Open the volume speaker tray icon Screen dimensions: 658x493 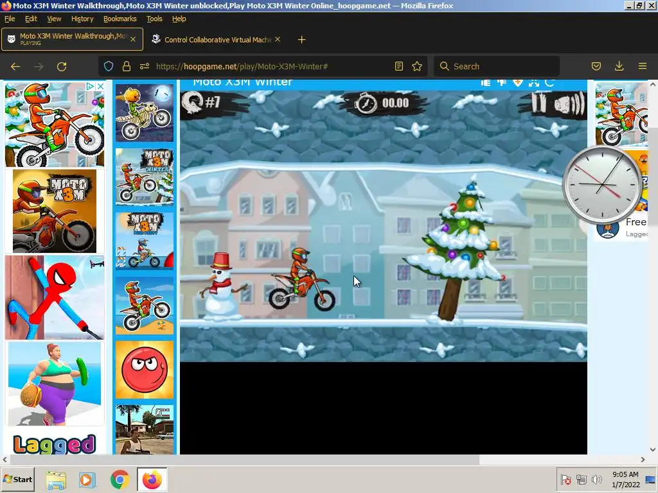pyautogui.click(x=596, y=480)
